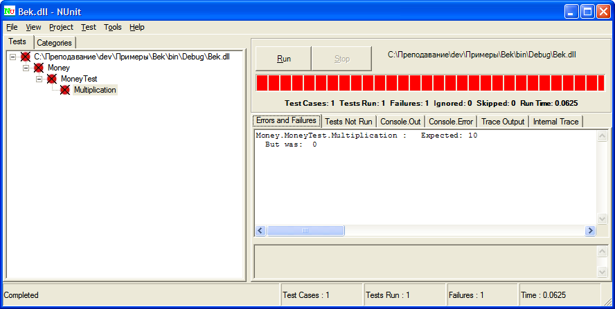Screen dimensions: 615x309
Task: Click the down arrow of errors pane scrollbar
Action: tap(602, 218)
